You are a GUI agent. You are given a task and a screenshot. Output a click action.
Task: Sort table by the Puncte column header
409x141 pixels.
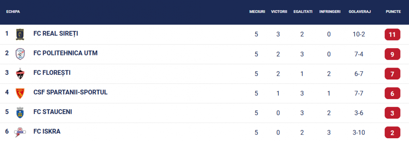(393, 12)
